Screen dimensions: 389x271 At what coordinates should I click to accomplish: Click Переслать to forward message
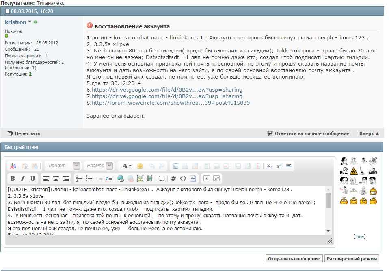coord(24,133)
